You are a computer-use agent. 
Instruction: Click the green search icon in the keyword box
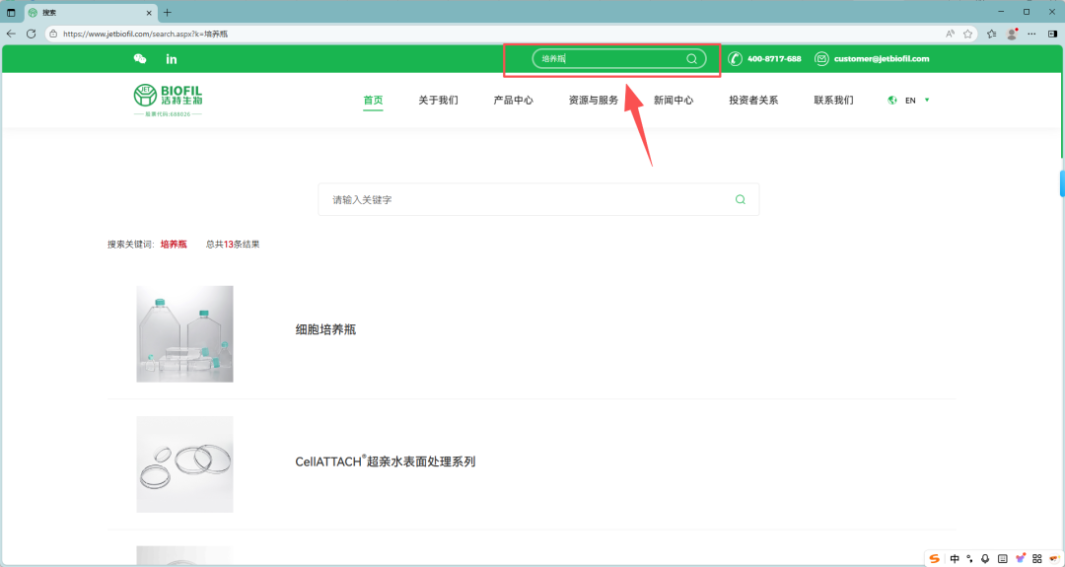click(x=741, y=199)
